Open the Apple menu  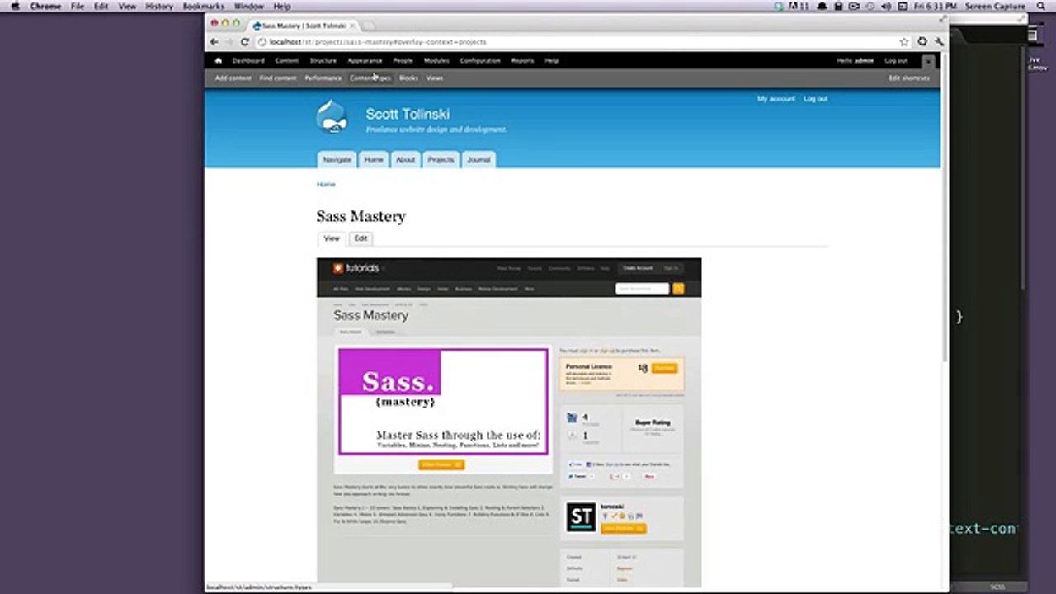click(x=15, y=6)
